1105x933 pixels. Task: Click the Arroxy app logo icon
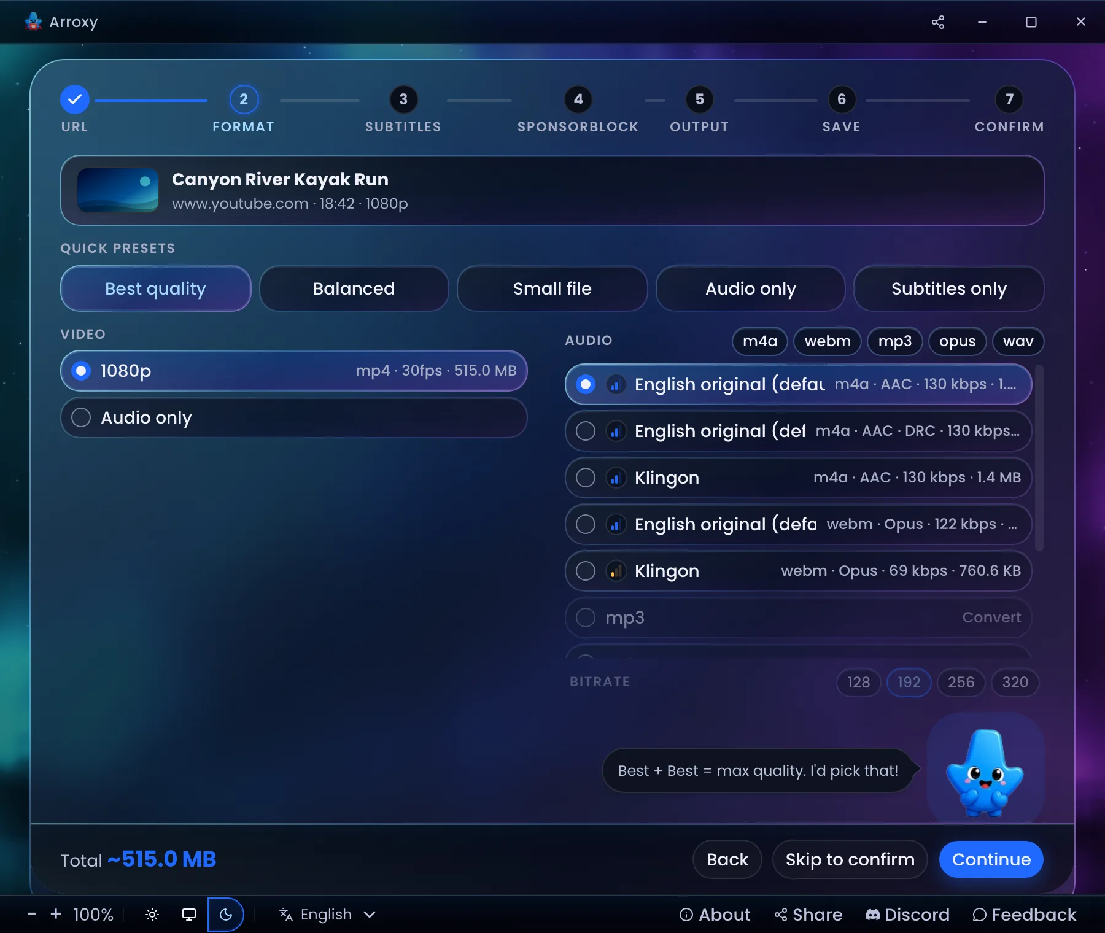33,21
